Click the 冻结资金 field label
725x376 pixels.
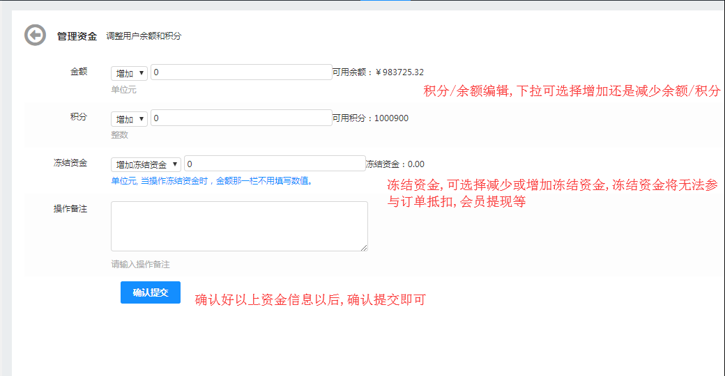click(x=70, y=163)
